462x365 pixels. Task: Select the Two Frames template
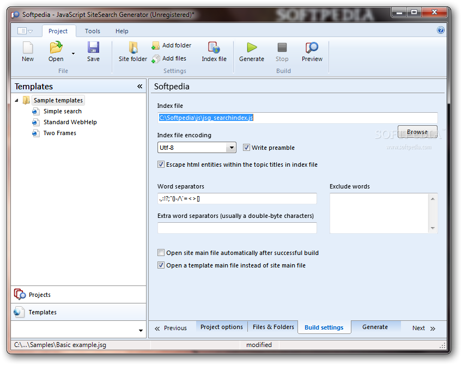pyautogui.click(x=60, y=133)
